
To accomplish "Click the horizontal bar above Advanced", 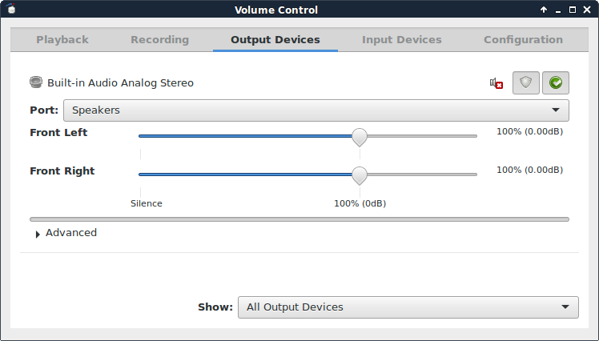I will click(299, 219).
